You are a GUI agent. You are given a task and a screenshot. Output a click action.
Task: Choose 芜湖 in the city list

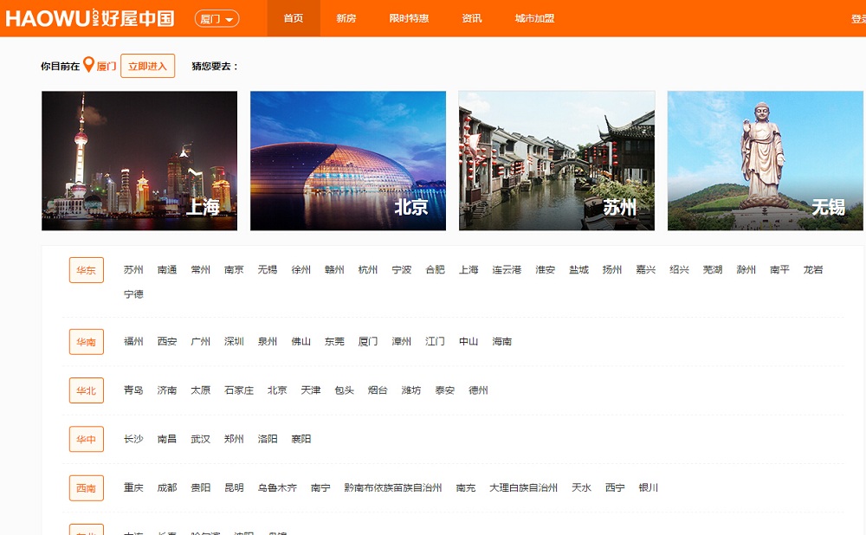(x=713, y=269)
